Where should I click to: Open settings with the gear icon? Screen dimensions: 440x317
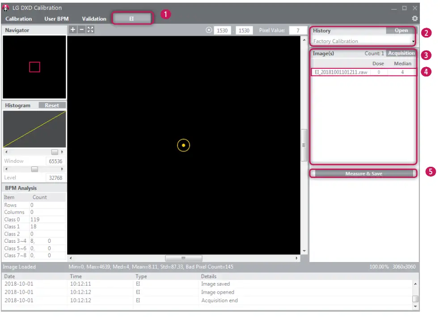pos(415,19)
